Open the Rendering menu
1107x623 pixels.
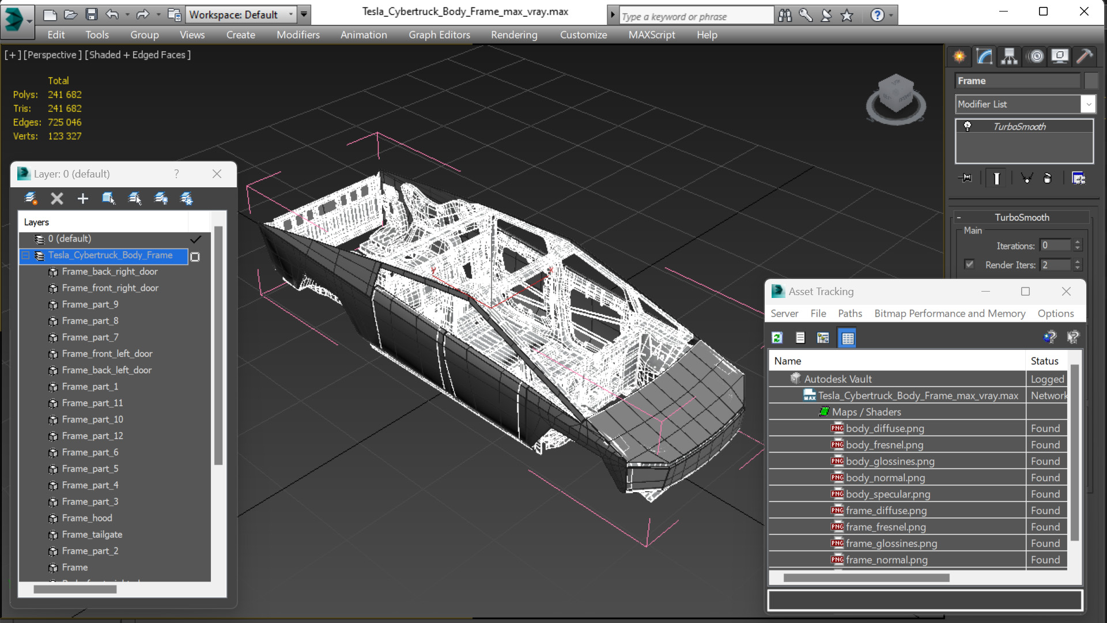[514, 35]
